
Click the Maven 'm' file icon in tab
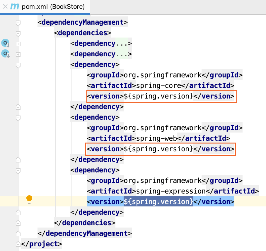coord(15,6)
